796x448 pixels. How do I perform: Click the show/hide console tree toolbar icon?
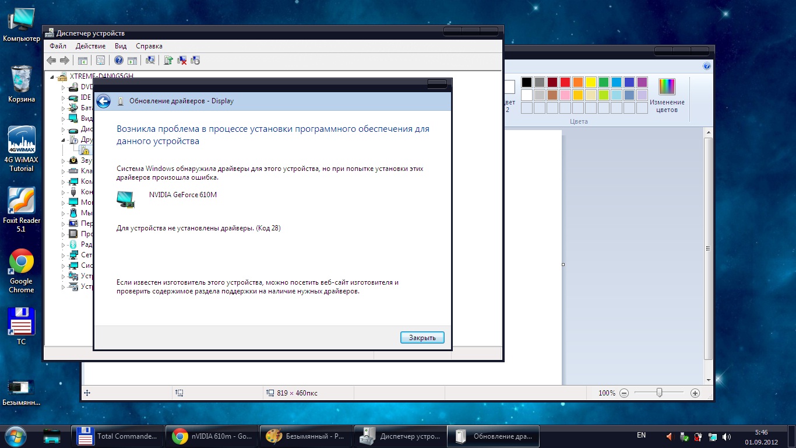tap(83, 60)
